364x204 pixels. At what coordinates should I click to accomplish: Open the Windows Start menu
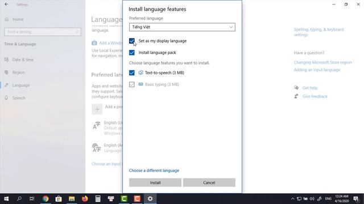(x=6, y=199)
